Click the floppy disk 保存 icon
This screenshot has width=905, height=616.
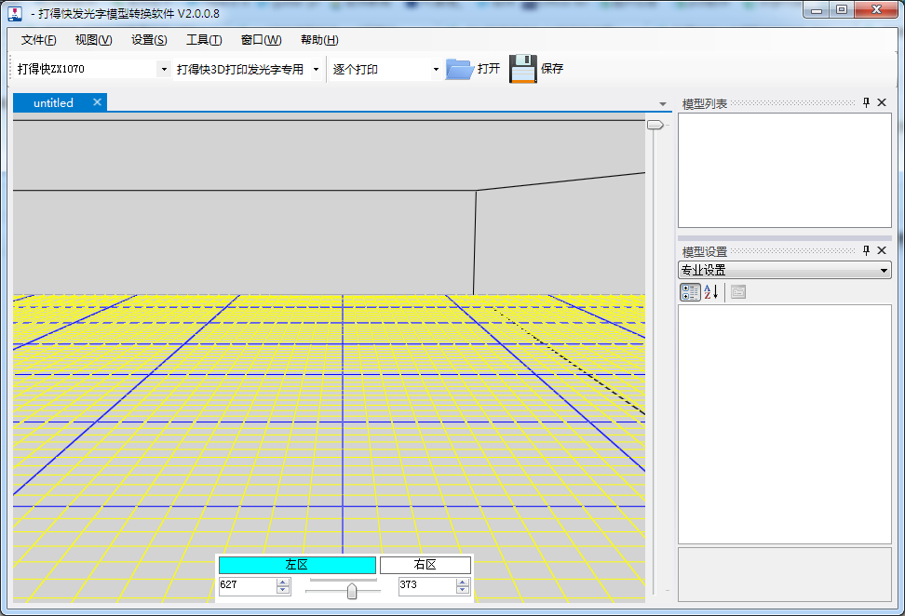523,69
